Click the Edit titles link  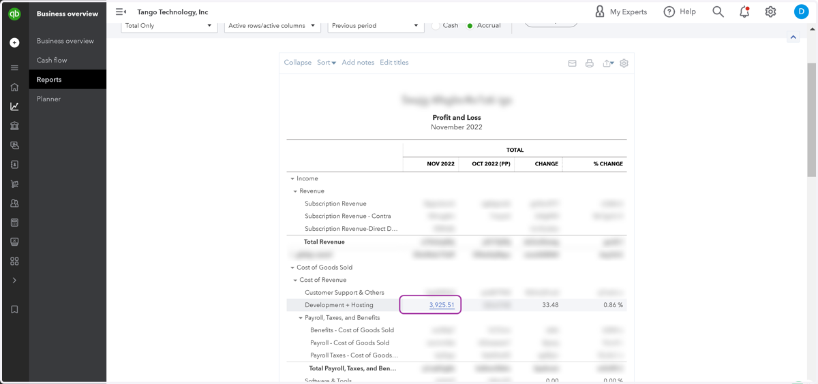point(394,63)
